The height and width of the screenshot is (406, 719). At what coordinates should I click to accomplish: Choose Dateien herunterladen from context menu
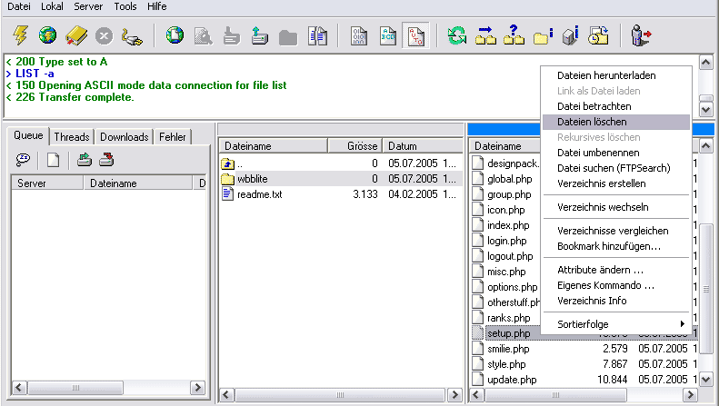(x=616, y=75)
